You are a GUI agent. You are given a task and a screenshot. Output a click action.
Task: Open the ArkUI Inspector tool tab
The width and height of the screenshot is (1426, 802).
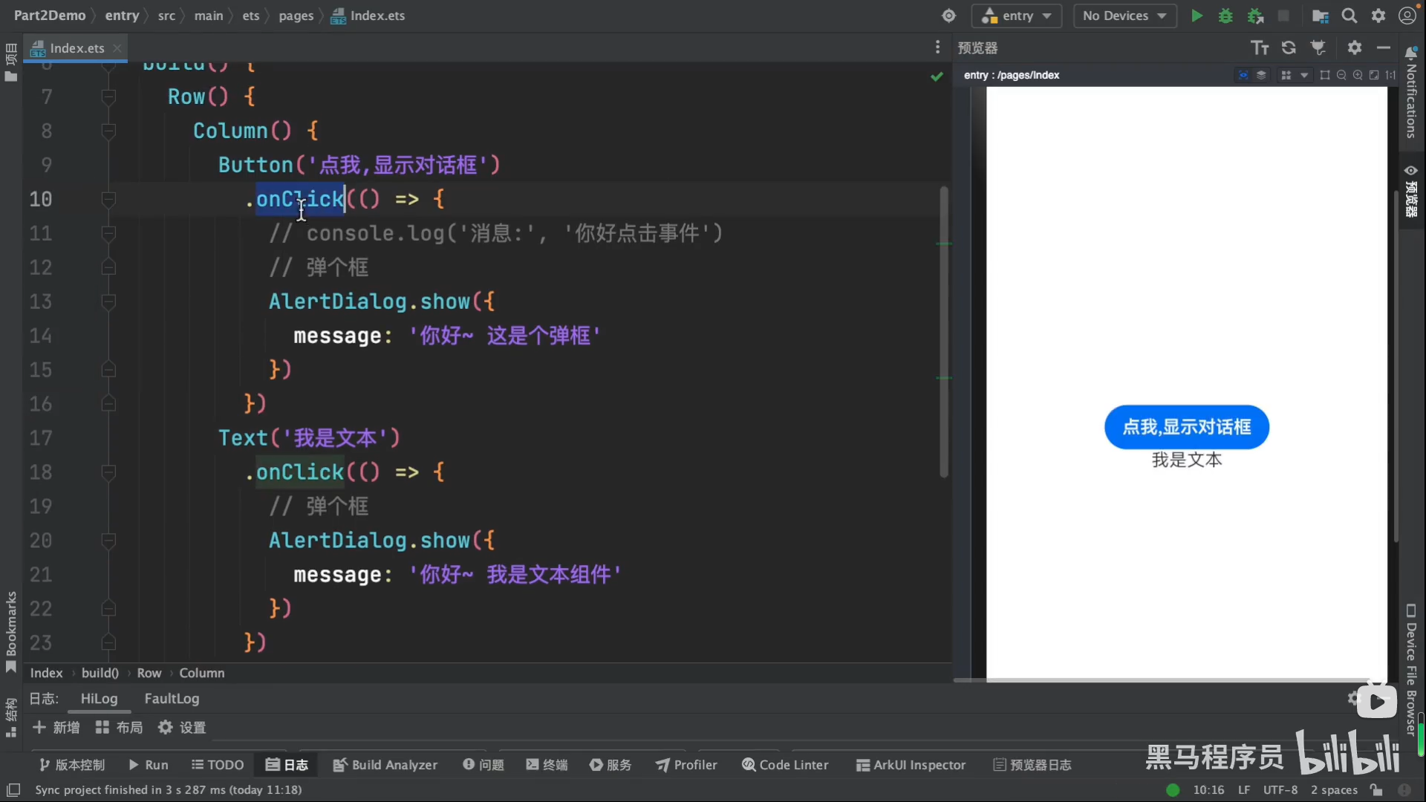911,765
